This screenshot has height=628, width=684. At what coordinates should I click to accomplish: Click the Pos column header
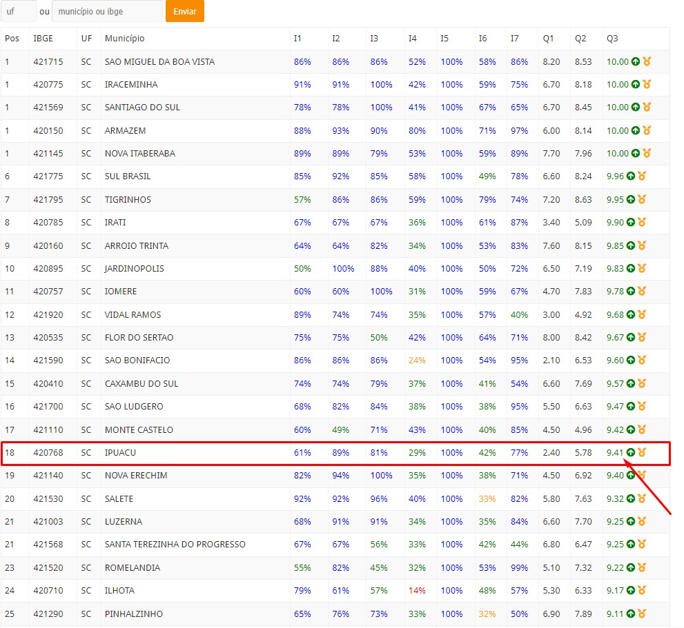click(12, 39)
